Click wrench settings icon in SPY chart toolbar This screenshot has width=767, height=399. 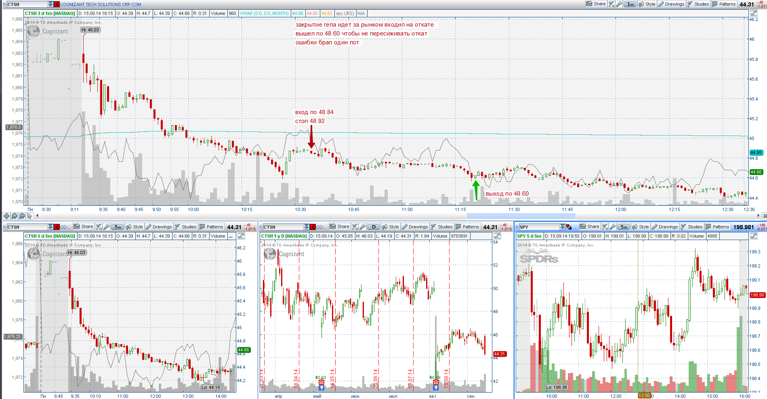click(612, 227)
